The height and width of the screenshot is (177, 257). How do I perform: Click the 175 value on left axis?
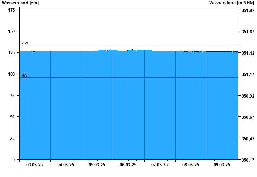pyautogui.click(x=12, y=10)
